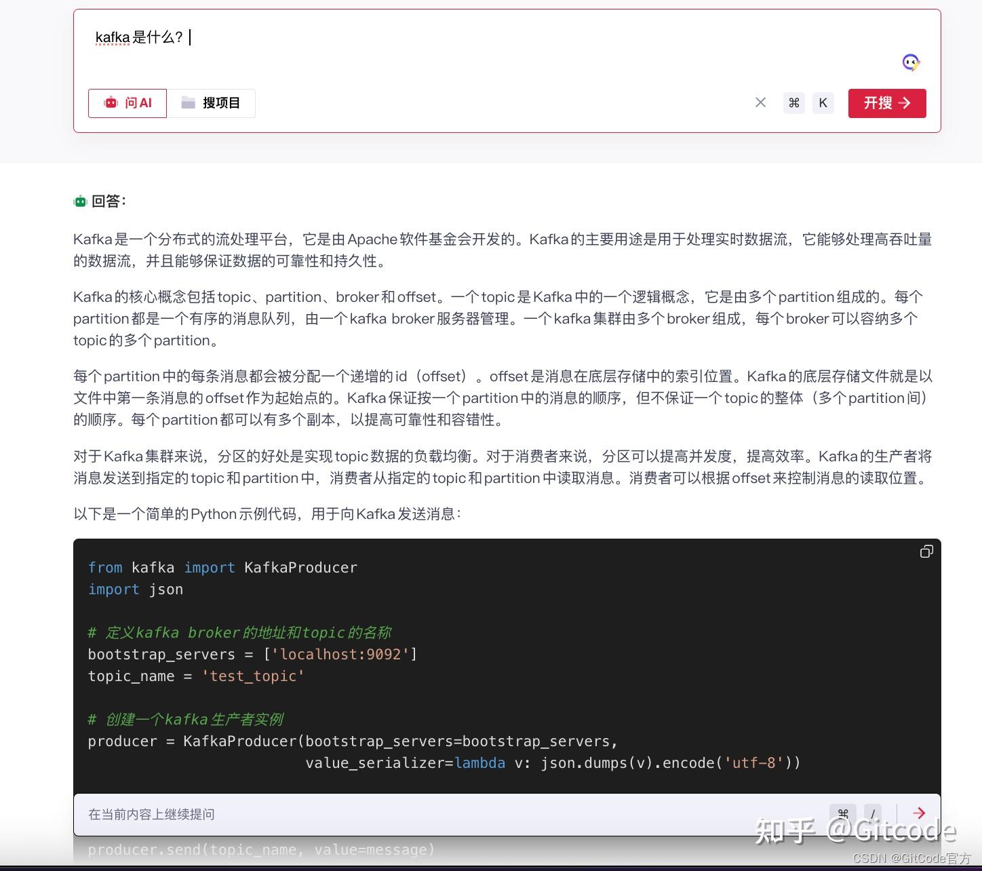Click the ⌘ shortcut badge beside 开搜
The image size is (982, 871).
coord(793,102)
